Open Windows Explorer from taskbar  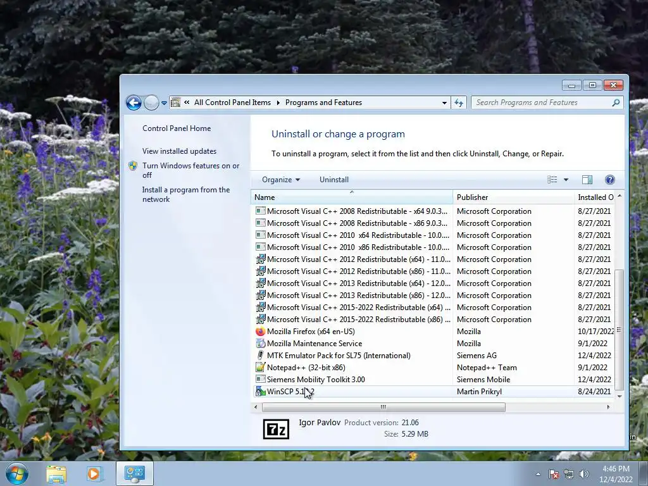(56, 474)
